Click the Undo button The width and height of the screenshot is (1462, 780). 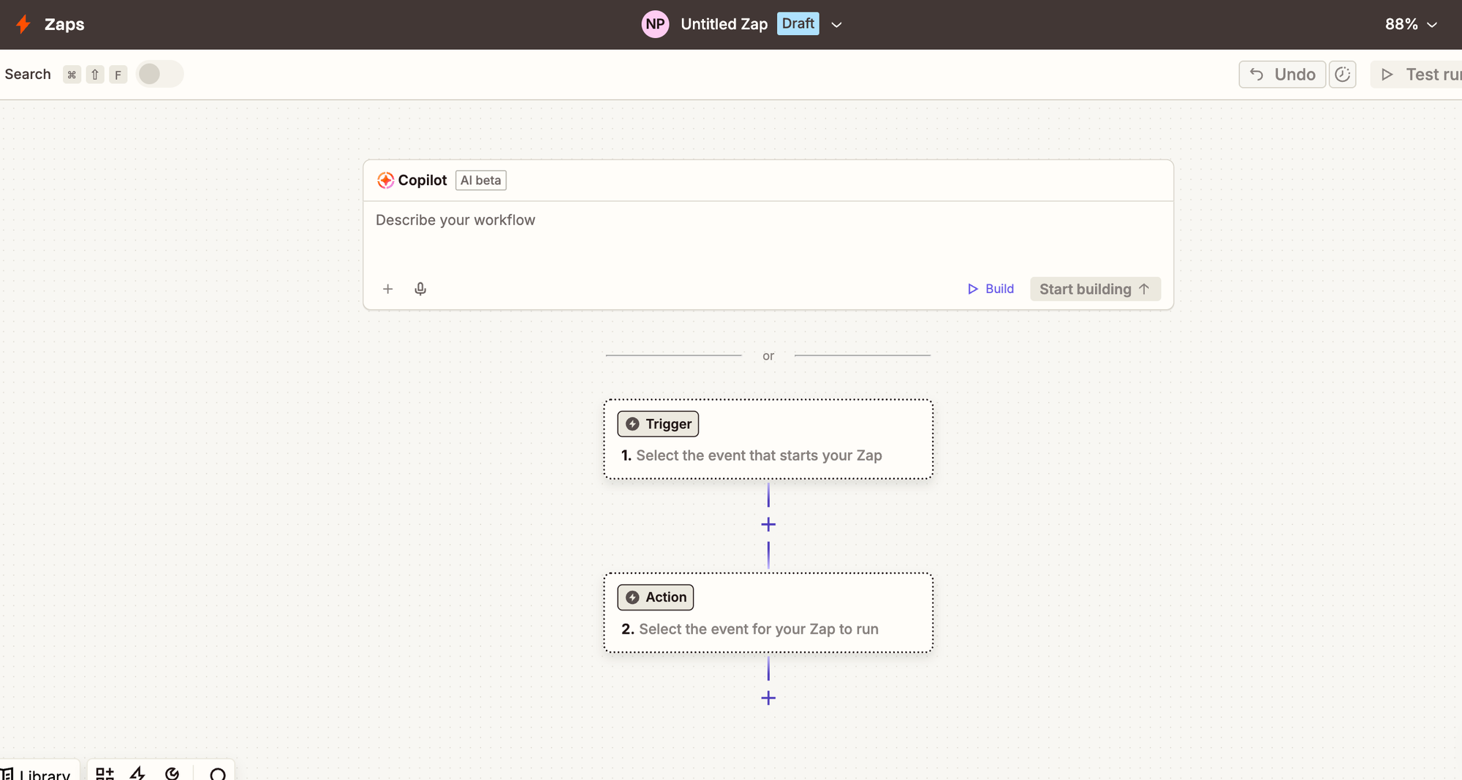pos(1282,75)
